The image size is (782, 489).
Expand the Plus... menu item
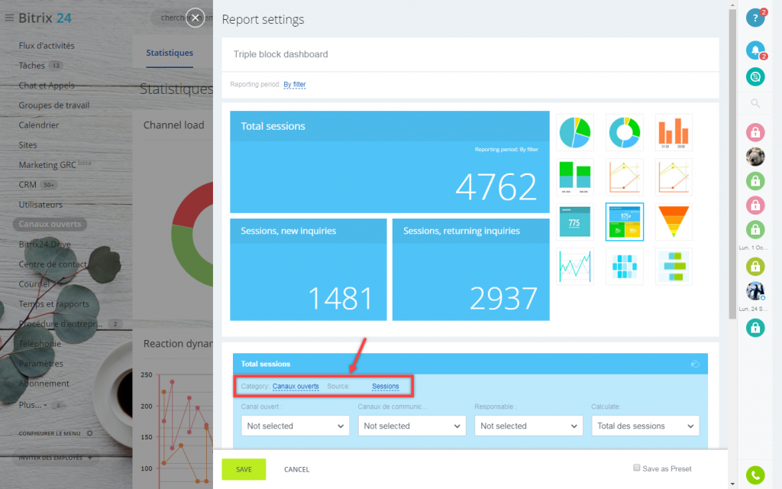tap(33, 405)
